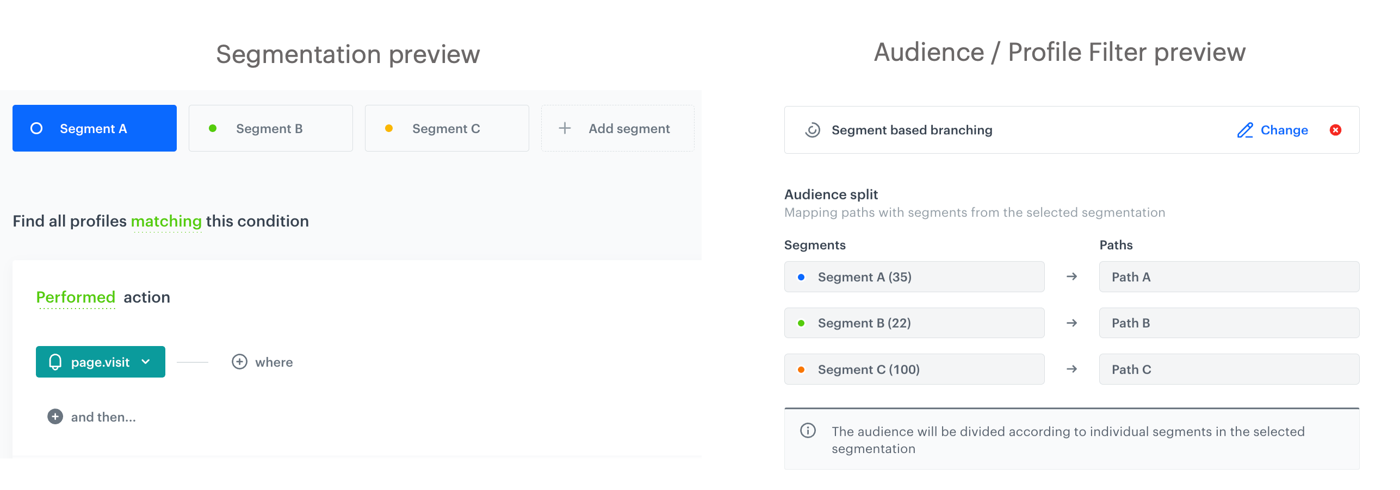Click the info icon below the audience split

click(808, 431)
